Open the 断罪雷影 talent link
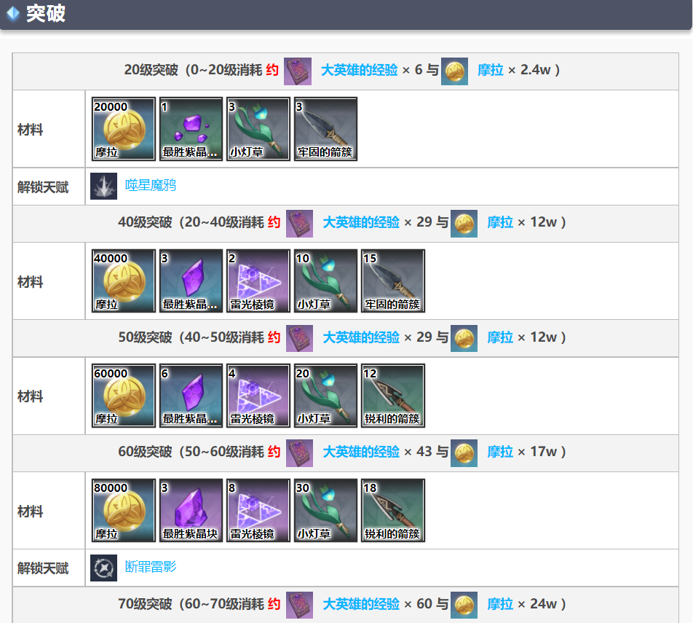The height and width of the screenshot is (623, 693). (x=150, y=567)
